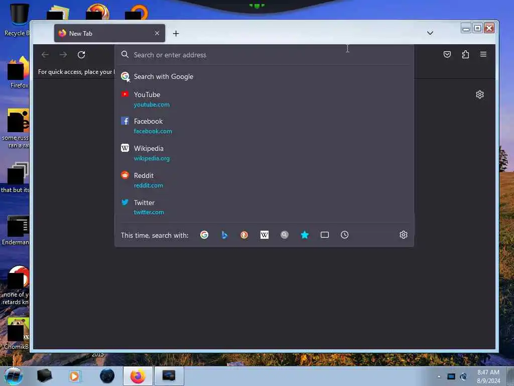Screen dimensions: 514x386
Task: Click the dark globe taskbar icon
Action: tap(107, 376)
